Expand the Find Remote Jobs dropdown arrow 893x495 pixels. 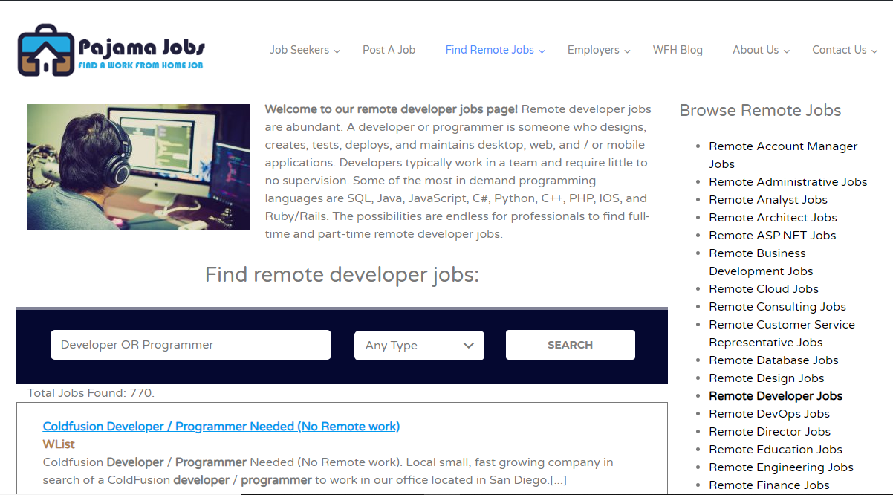tap(542, 51)
